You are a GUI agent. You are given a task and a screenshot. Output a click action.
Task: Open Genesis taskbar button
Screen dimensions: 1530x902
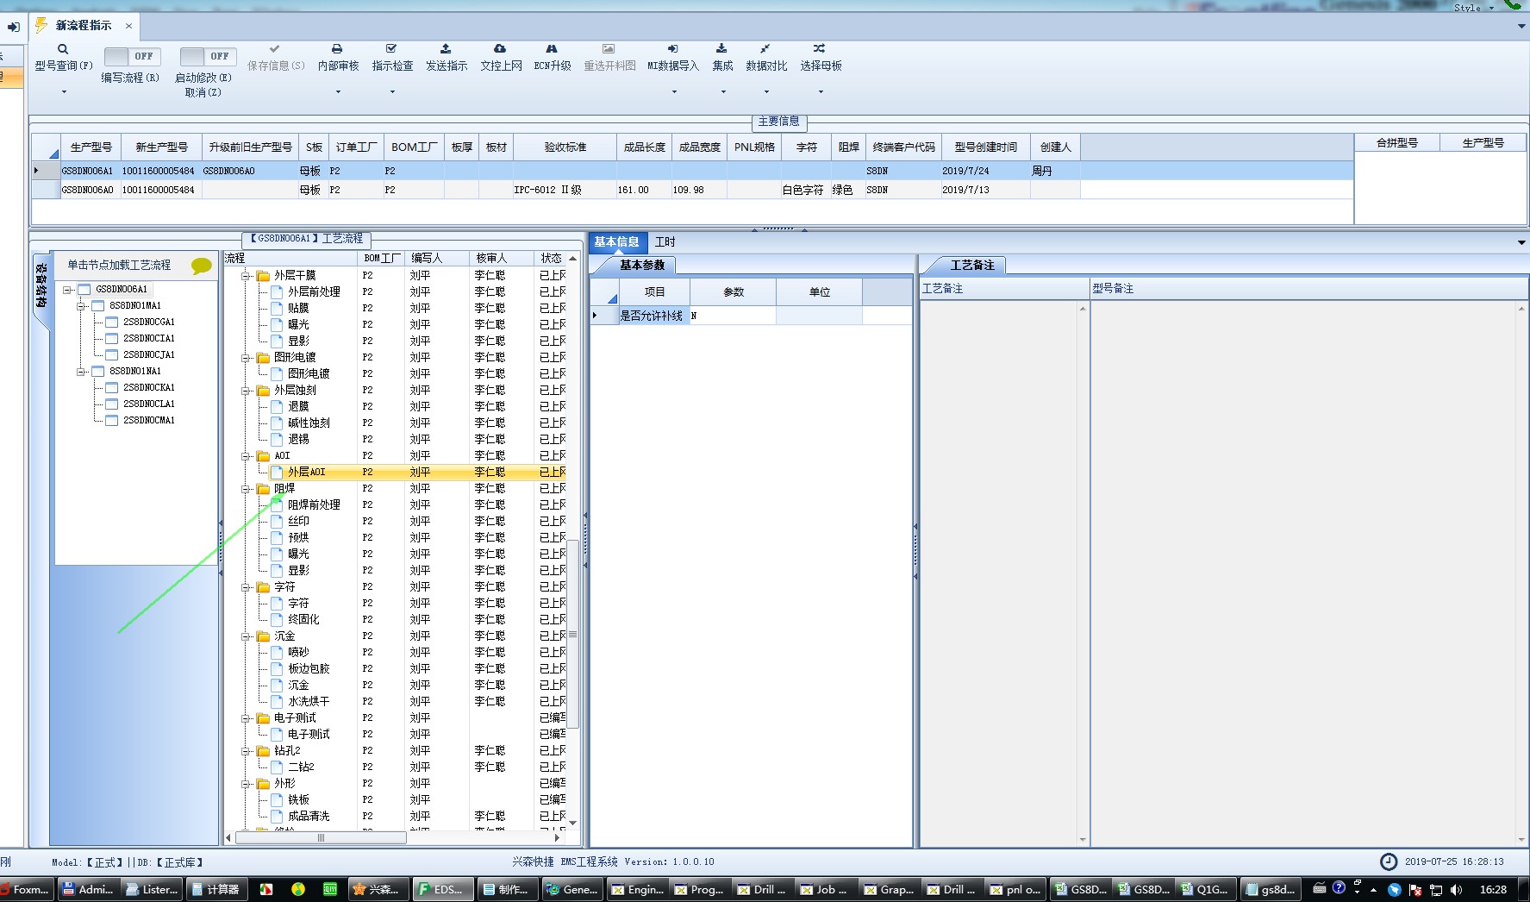pos(573,889)
